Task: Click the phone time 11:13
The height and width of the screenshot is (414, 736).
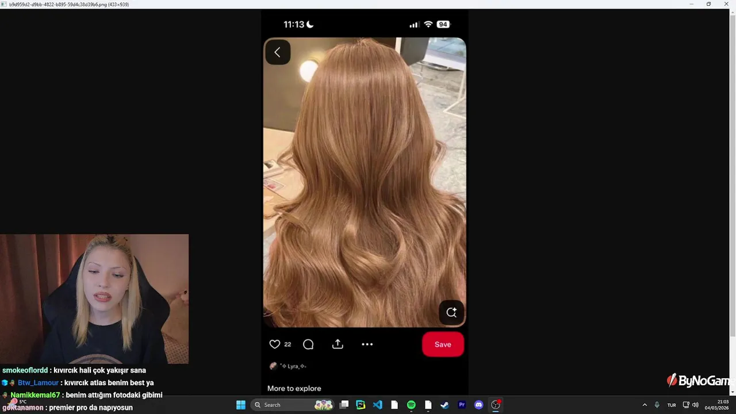Action: click(x=294, y=24)
